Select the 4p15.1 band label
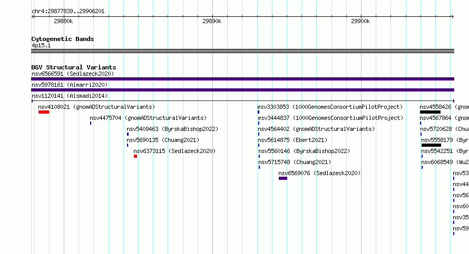The height and width of the screenshot is (254, 469). click(41, 45)
